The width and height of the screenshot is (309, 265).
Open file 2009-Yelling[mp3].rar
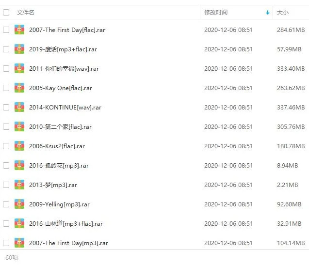59,204
